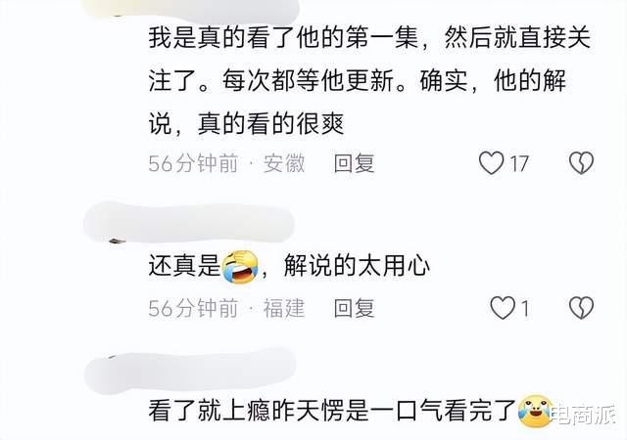Click the comment 看了就上瘾昨天愣是一口气看完了
The height and width of the screenshot is (440, 627).
(332, 412)
